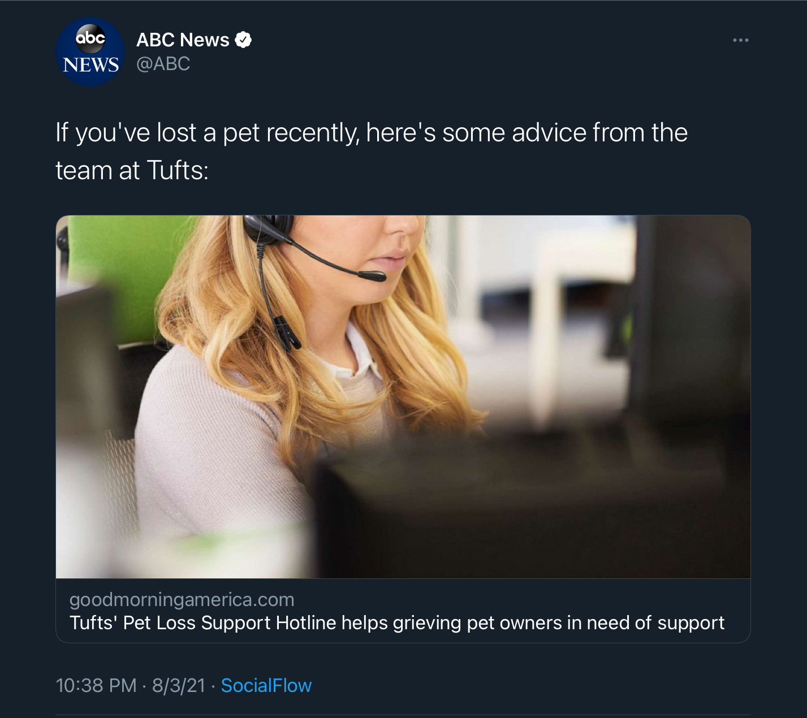Viewport: 807px width, 718px height.
Task: Open the link card photo of headset operator
Action: [x=403, y=397]
